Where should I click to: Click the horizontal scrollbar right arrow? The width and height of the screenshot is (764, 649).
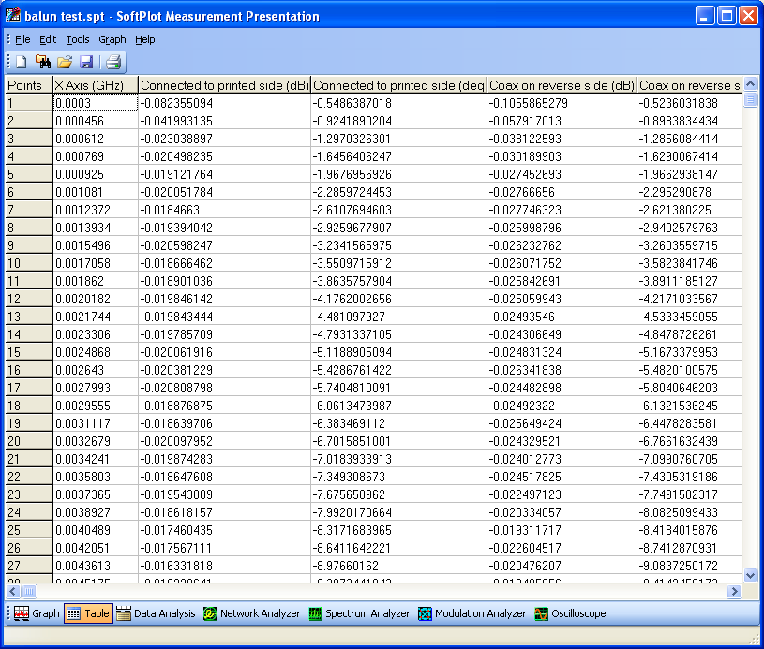tap(735, 591)
